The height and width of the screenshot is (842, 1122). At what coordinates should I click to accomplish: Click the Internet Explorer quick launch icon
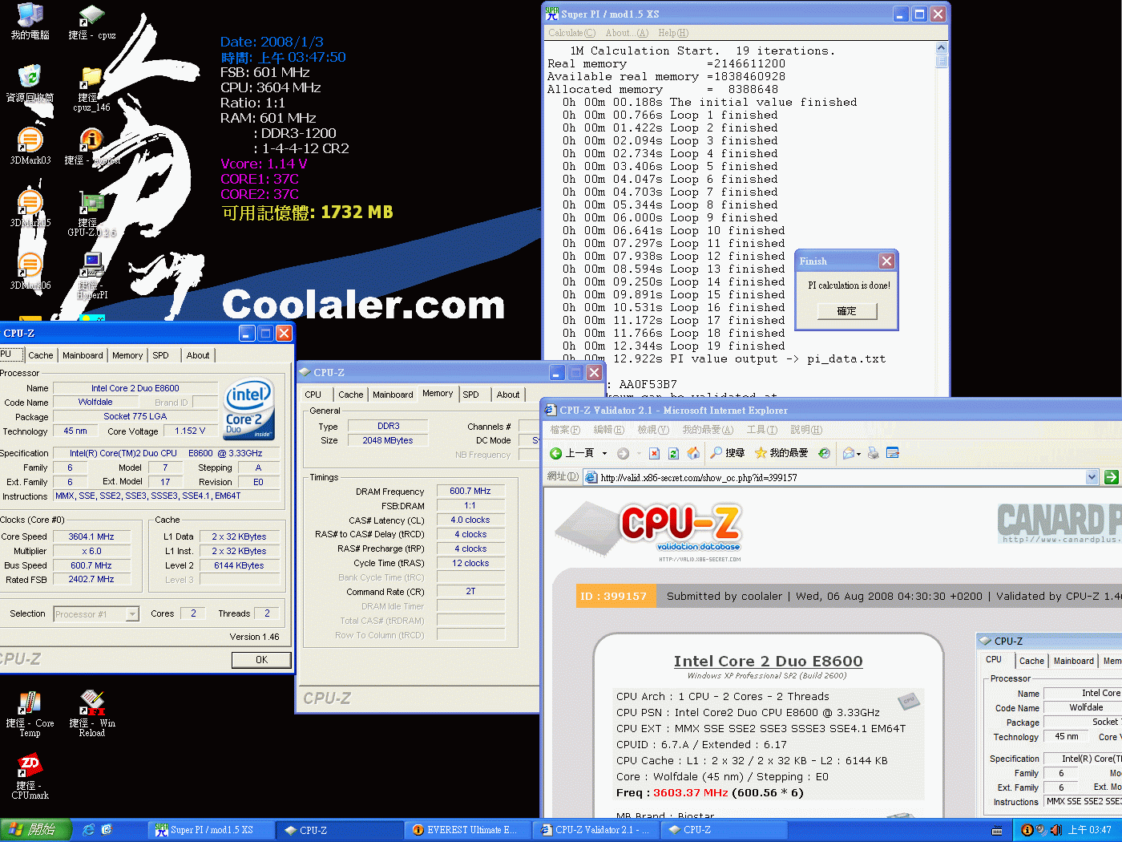tap(88, 830)
